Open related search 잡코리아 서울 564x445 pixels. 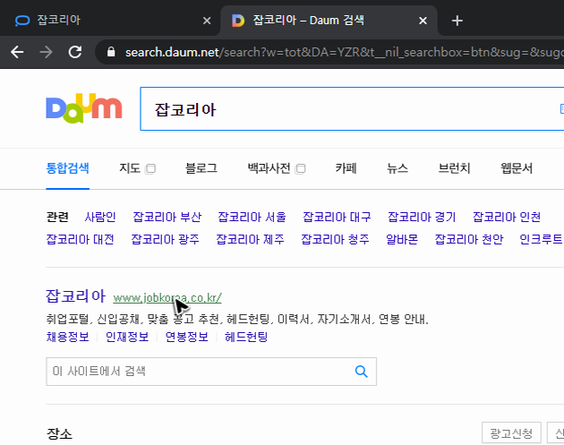pos(252,217)
